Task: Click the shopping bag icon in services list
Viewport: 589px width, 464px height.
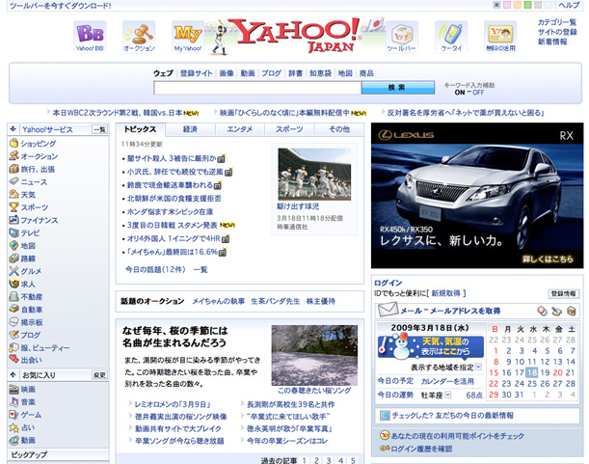Action: [x=13, y=144]
